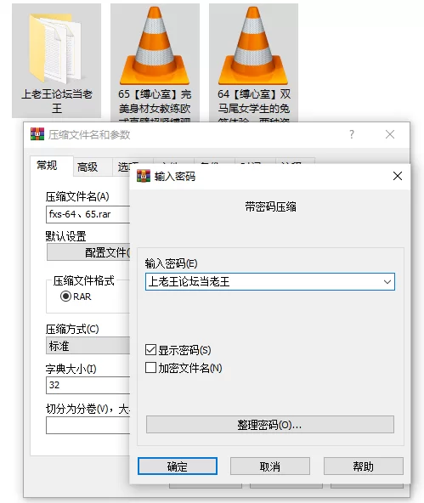424x503 pixels.
Task: Close the 输入密码 dialog
Action: 398,176
